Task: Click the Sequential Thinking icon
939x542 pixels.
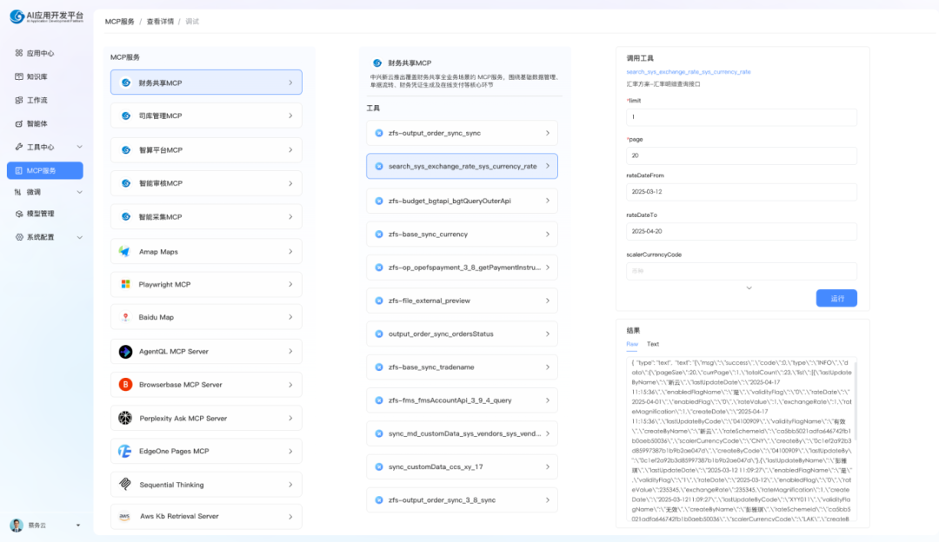Action: click(125, 485)
